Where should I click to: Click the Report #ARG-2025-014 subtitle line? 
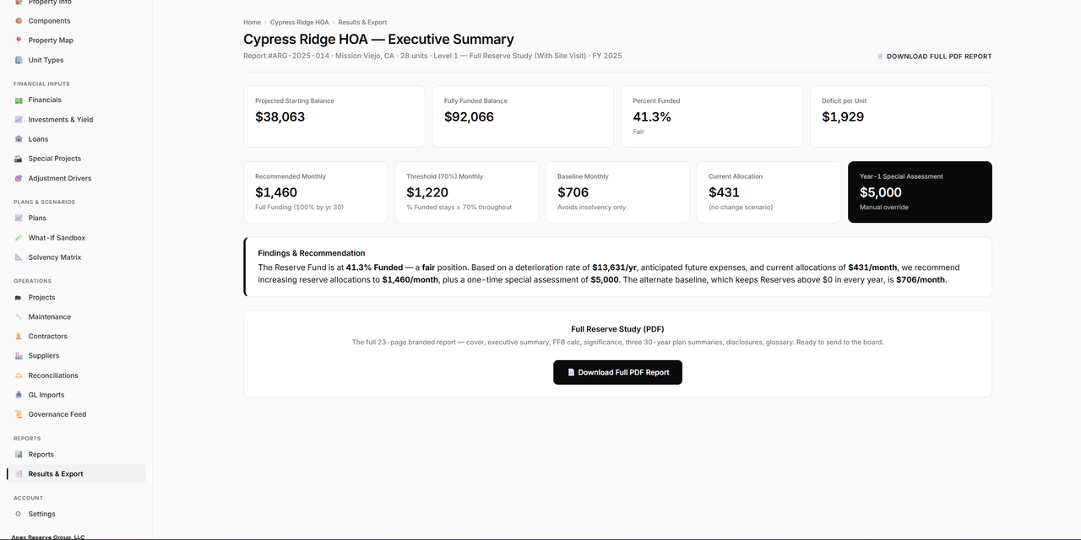(x=432, y=56)
